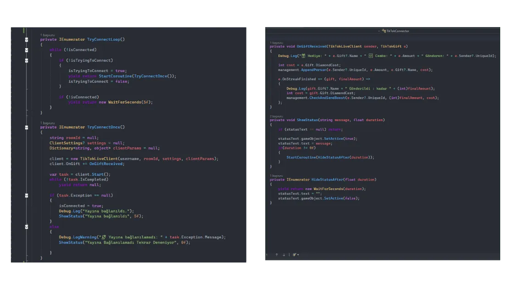Click the TikTokLiveClient constructor call

[99, 159]
